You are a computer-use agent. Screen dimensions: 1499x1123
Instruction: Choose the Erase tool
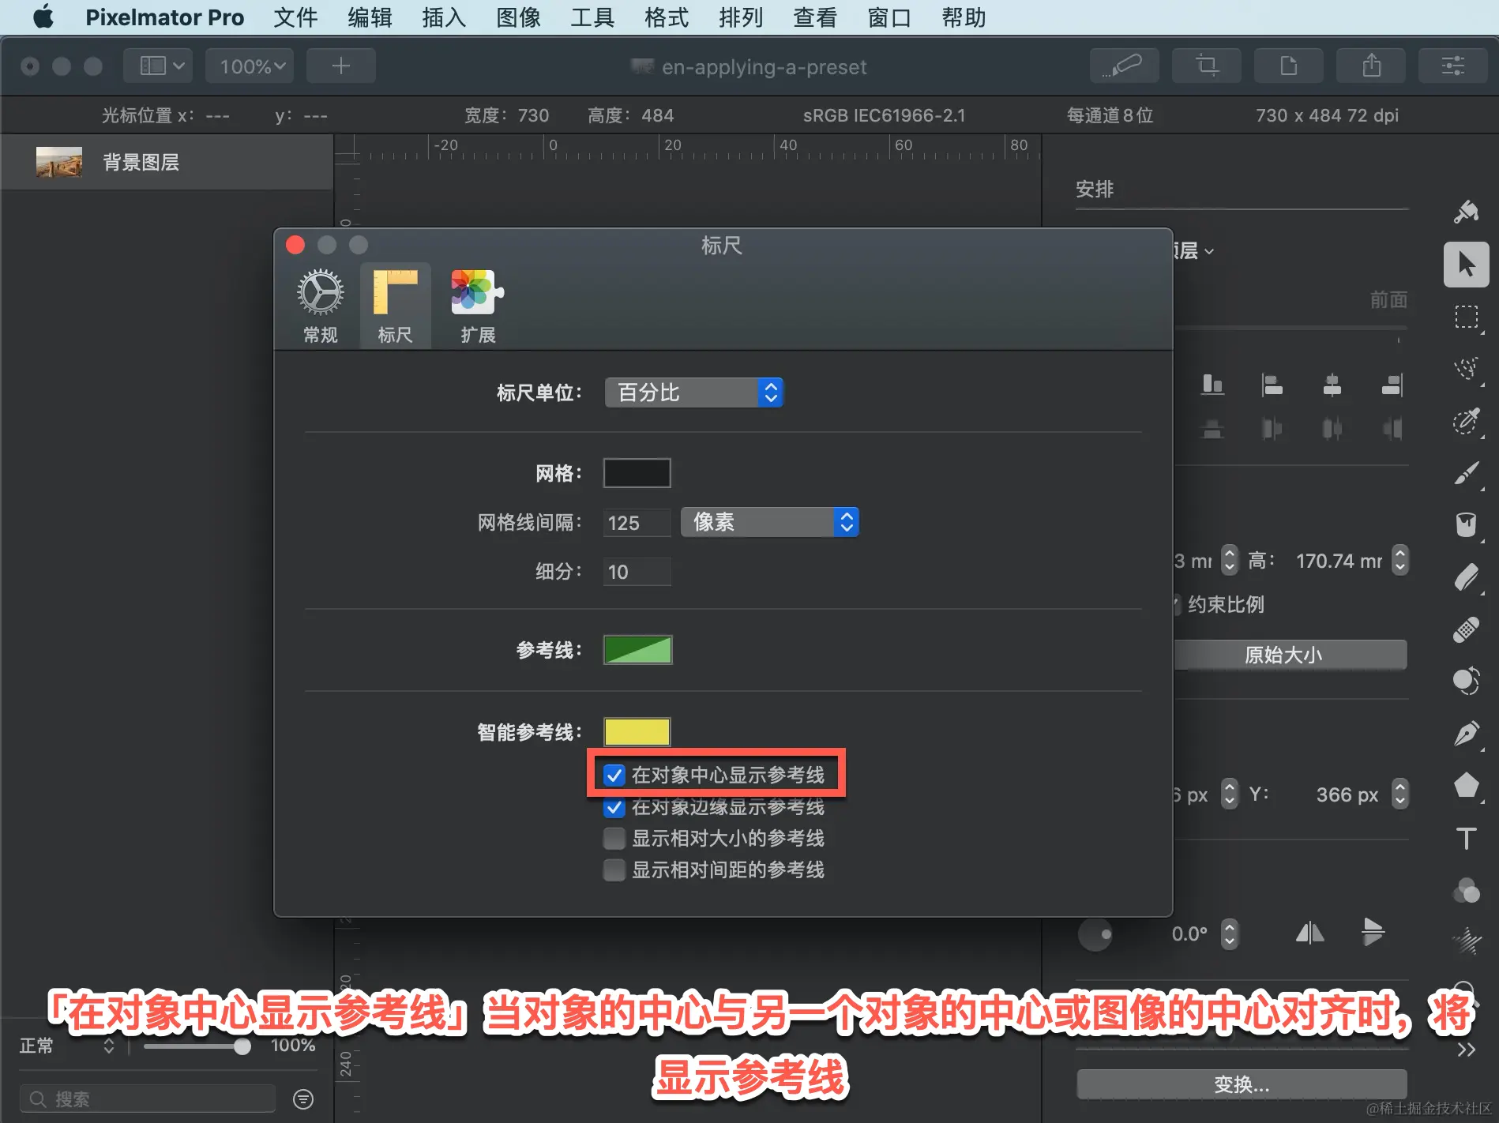click(x=1467, y=577)
